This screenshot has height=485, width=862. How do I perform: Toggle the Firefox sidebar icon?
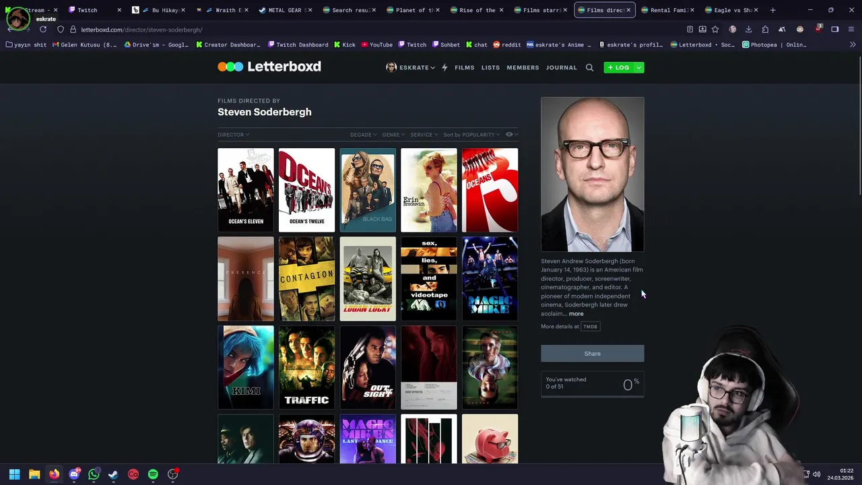pyautogui.click(x=834, y=30)
